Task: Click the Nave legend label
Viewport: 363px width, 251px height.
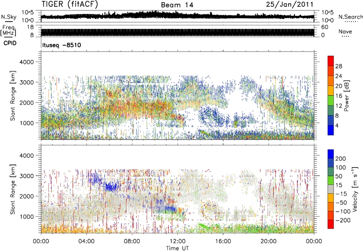Action: point(345,31)
